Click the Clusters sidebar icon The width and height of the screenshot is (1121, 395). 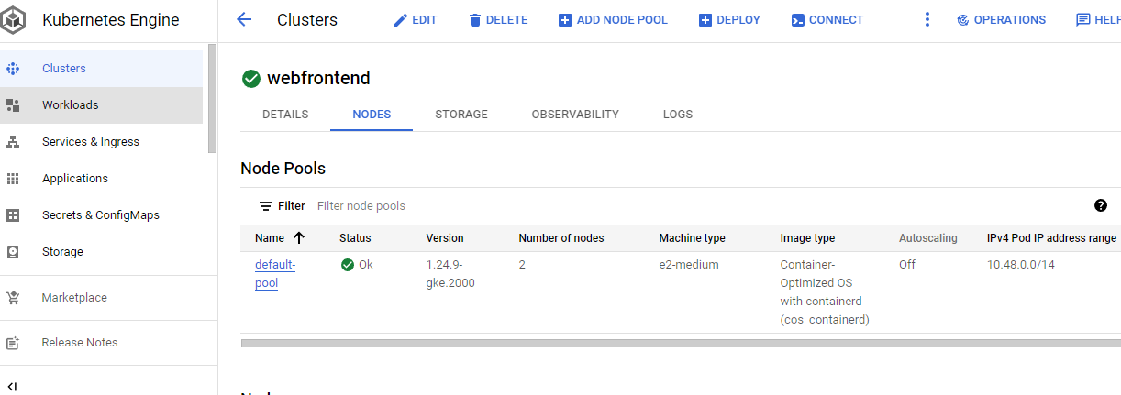[13, 69]
